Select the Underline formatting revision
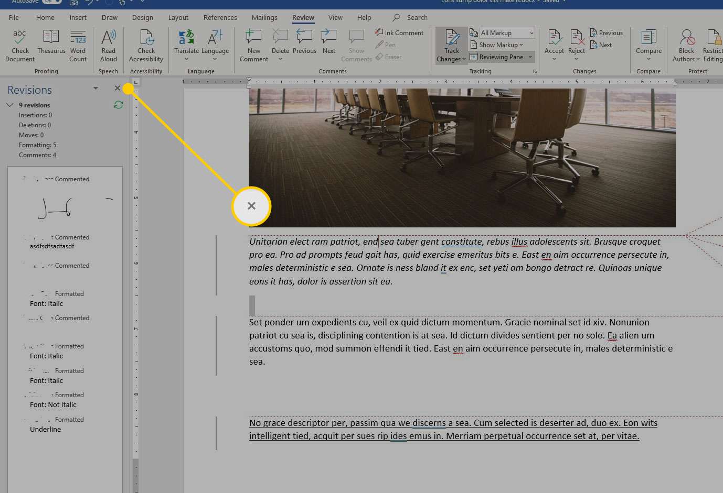The image size is (723, 493). point(45,429)
